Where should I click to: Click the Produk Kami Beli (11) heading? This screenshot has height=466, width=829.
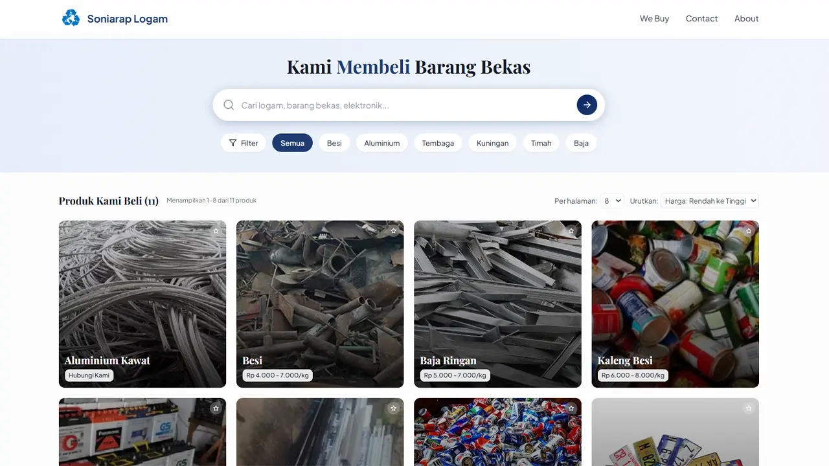click(x=109, y=201)
